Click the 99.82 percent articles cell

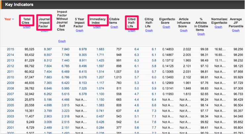tap(204, 122)
